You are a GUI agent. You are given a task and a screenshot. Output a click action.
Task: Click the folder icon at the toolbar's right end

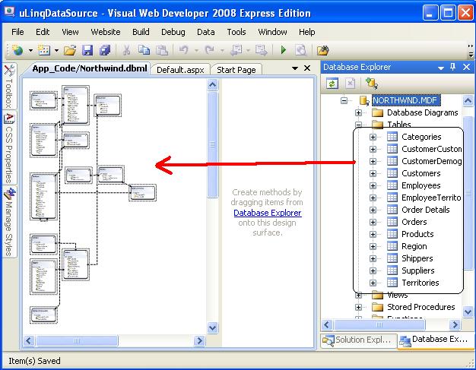(322, 50)
